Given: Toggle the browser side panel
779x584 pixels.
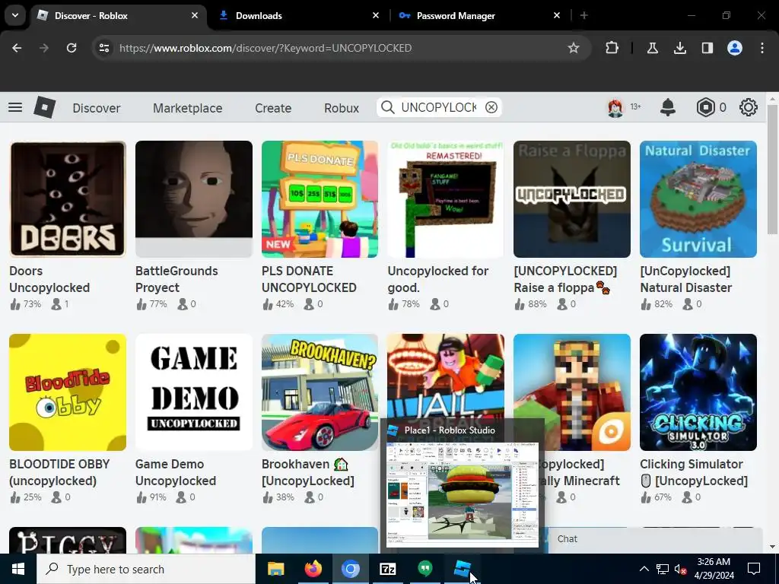Looking at the screenshot, I should 707,48.
